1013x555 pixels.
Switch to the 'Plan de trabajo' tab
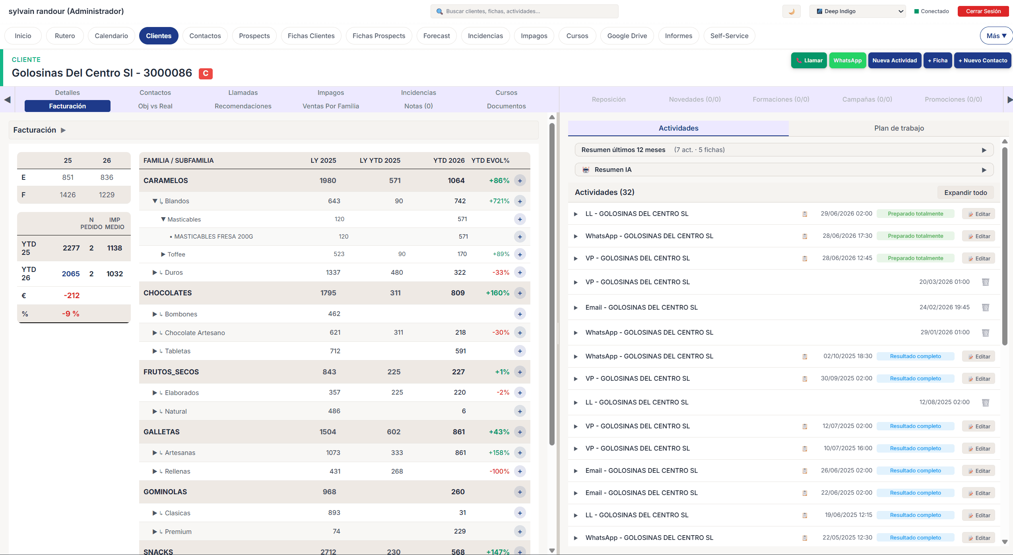tap(899, 128)
